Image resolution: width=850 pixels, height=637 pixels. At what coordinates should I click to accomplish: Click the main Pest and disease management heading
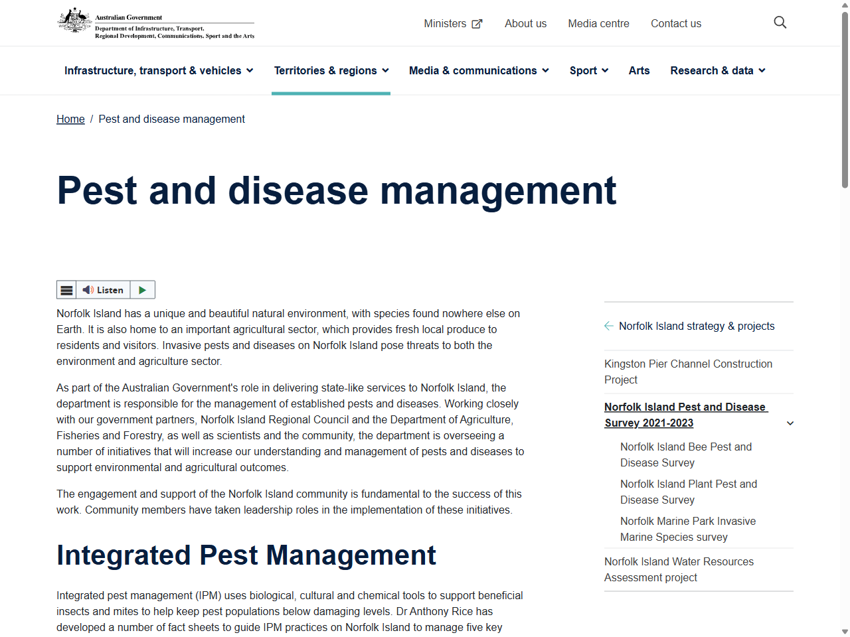337,190
